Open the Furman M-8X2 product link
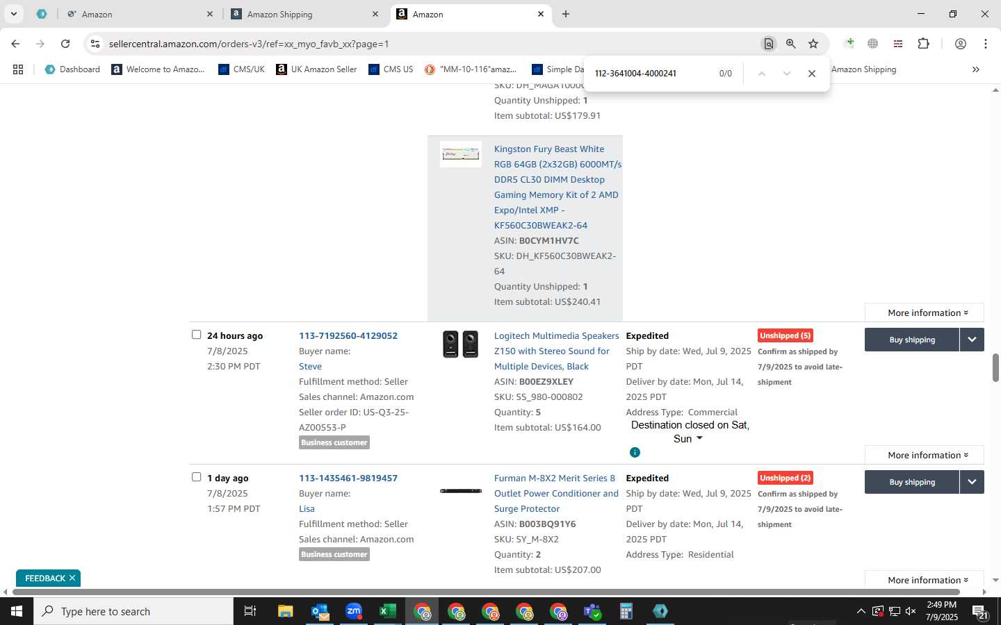Image resolution: width=1001 pixels, height=625 pixels. (556, 493)
